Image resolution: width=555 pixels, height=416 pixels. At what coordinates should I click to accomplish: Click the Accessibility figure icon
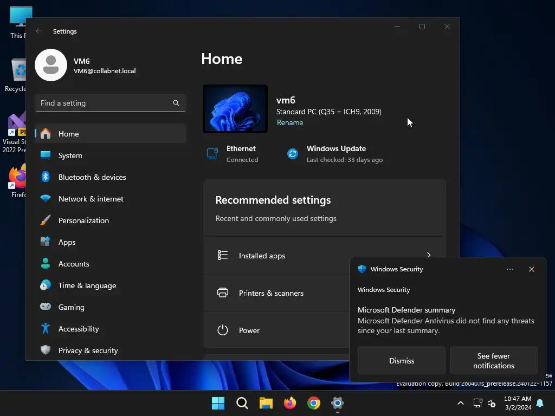click(46, 329)
